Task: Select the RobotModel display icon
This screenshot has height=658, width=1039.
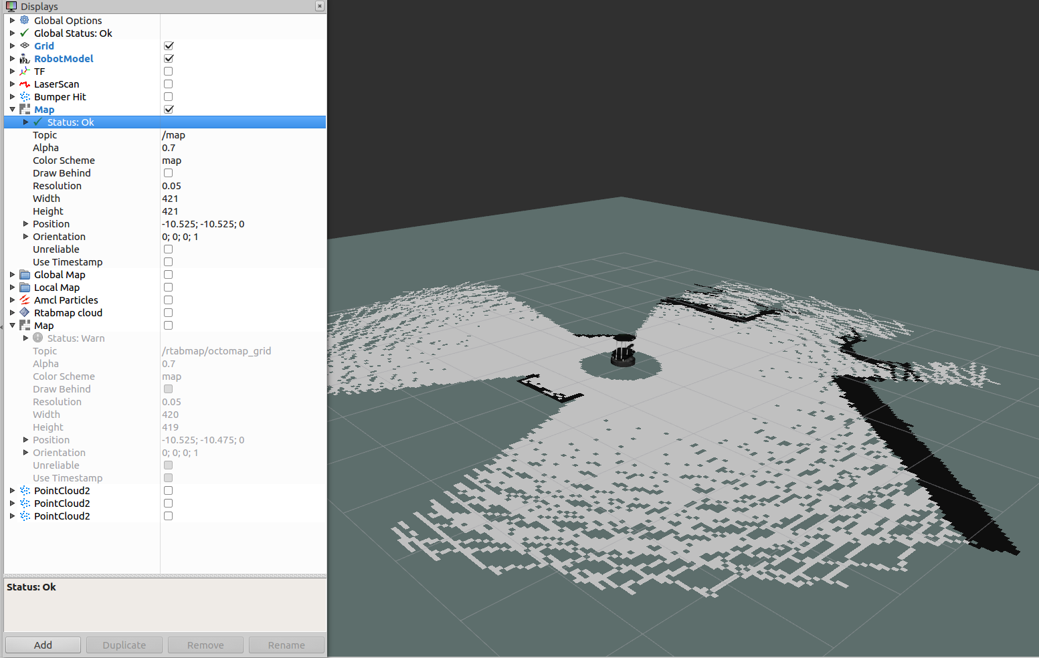Action: [x=24, y=58]
